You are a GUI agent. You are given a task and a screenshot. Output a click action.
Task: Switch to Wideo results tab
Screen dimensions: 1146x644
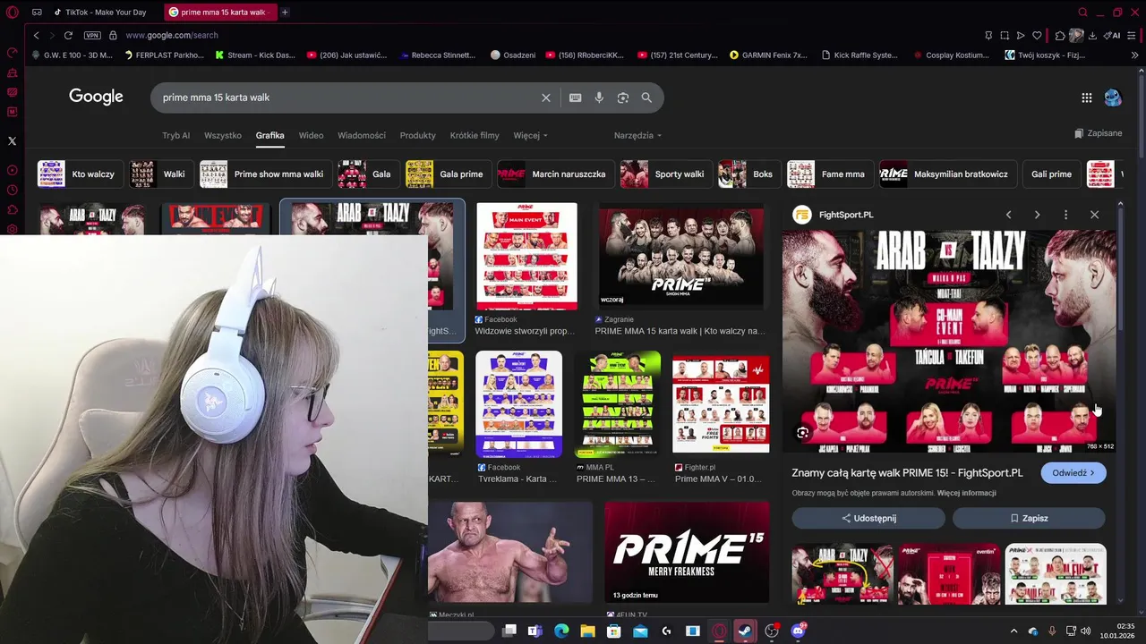pyautogui.click(x=311, y=136)
